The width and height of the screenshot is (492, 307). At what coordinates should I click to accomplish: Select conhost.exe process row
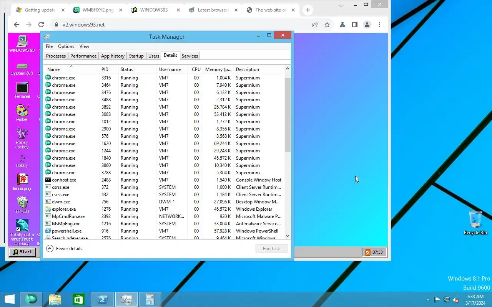click(164, 180)
